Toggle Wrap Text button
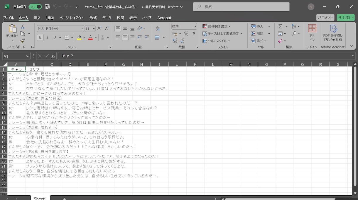Screen dimensions: 358x200 (157, 28)
